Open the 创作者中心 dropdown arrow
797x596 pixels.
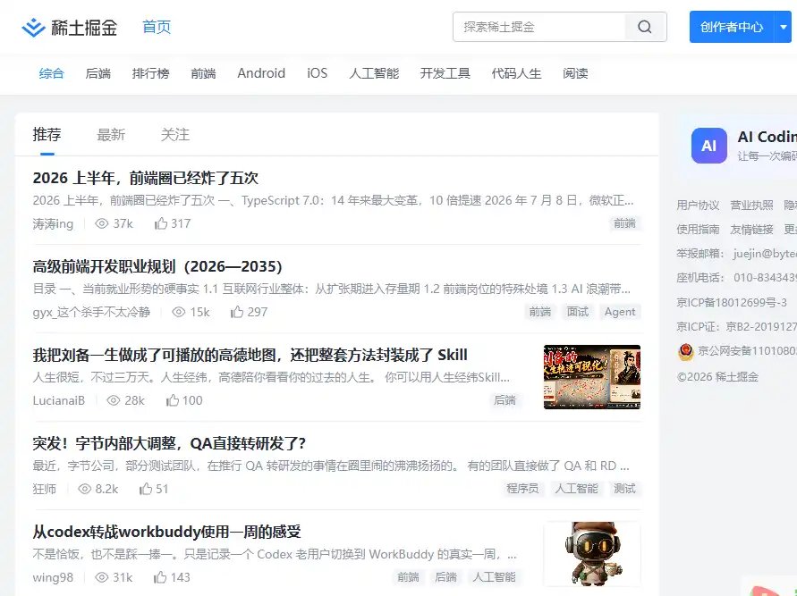[x=783, y=27]
